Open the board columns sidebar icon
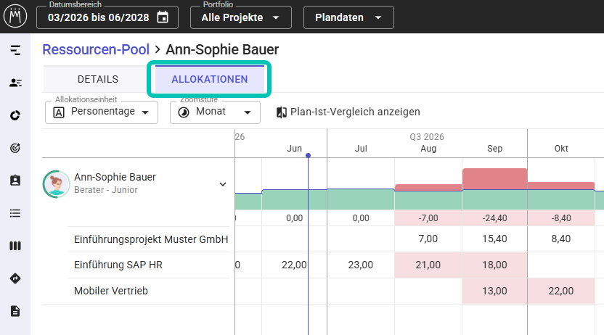604x335 pixels. (x=15, y=246)
